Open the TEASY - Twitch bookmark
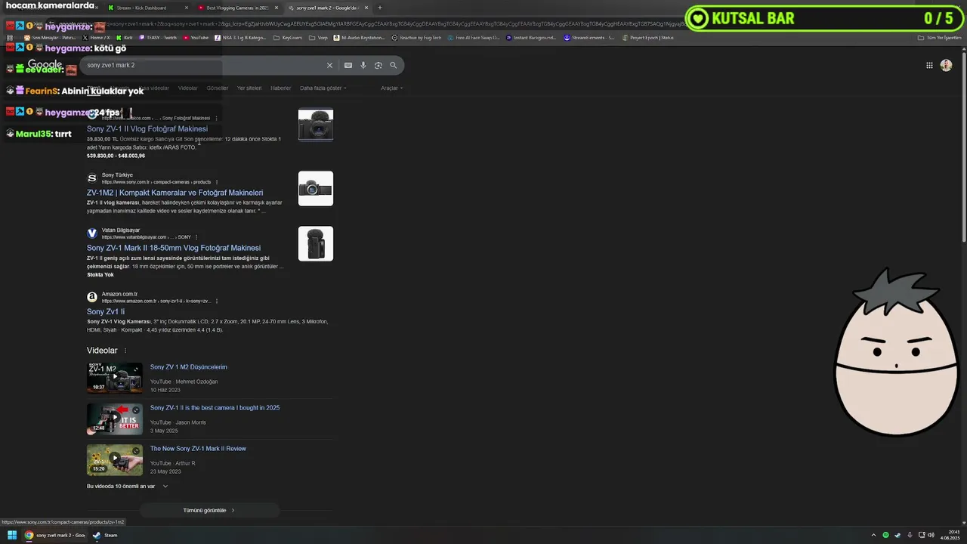Viewport: 967px width, 544px height. tap(158, 37)
